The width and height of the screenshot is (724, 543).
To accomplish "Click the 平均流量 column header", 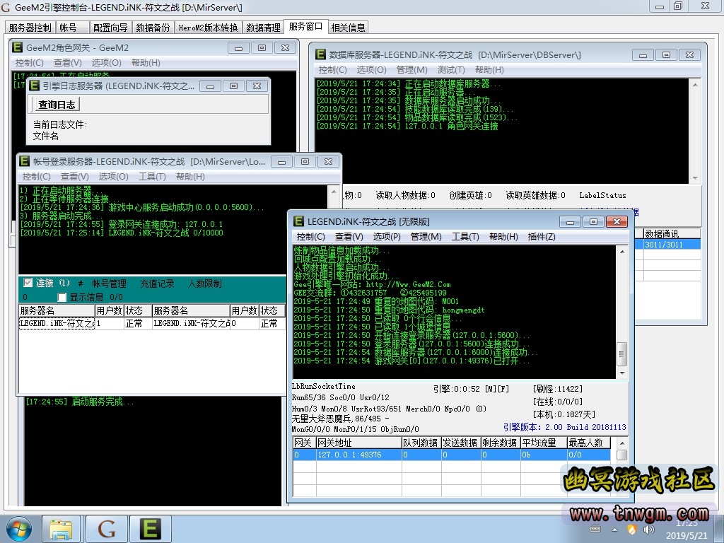I will pos(544,443).
